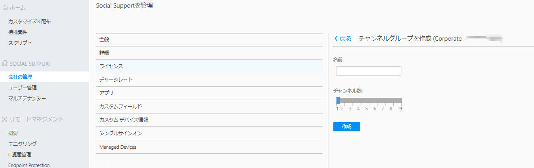
Task: Click the 名前 text input field
Action: 369,71
